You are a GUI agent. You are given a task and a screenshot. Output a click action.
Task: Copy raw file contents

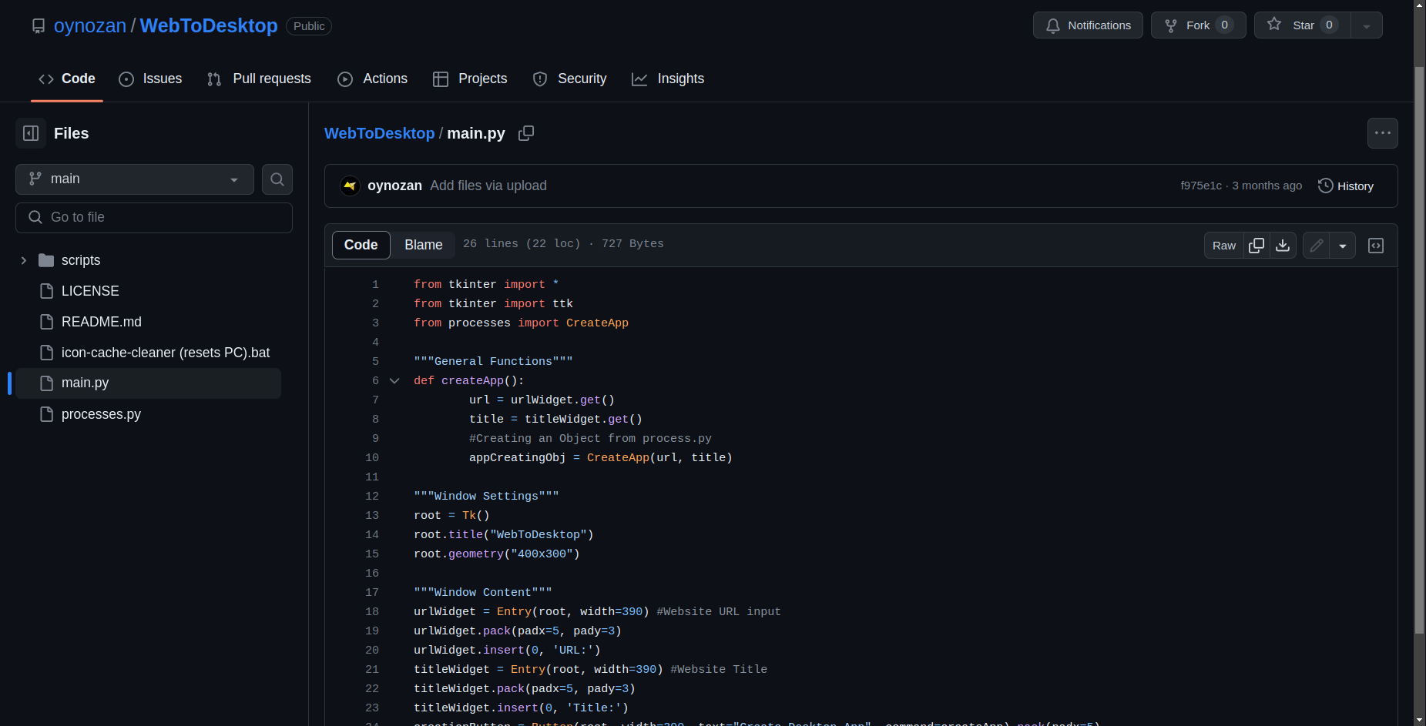click(x=1257, y=246)
